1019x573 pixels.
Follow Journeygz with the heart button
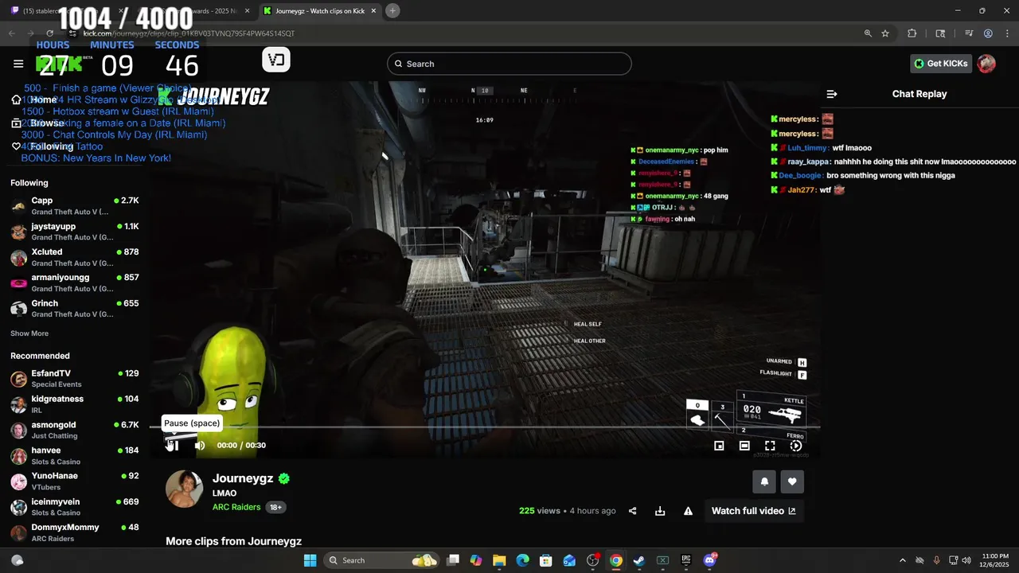tap(792, 481)
